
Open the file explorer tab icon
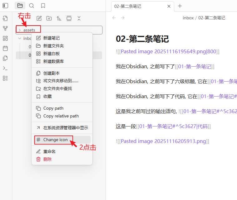click(20, 6)
